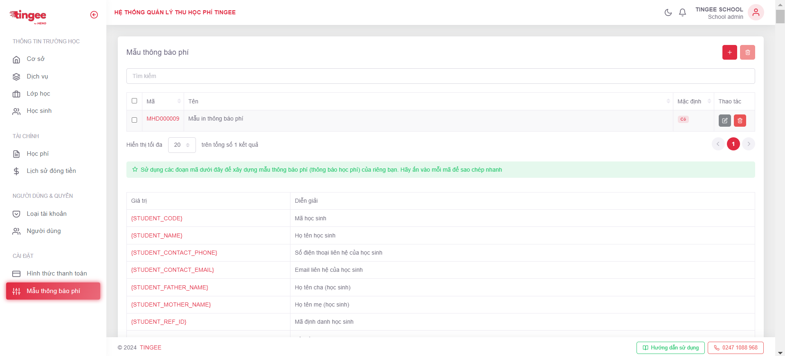Open the user profile avatar
The height and width of the screenshot is (356, 785).
point(756,13)
